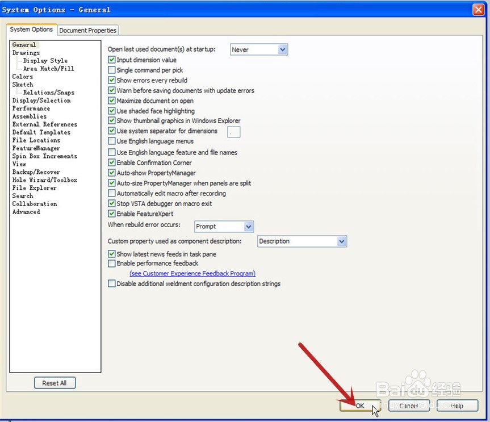Open FeatureManager options

click(36, 148)
